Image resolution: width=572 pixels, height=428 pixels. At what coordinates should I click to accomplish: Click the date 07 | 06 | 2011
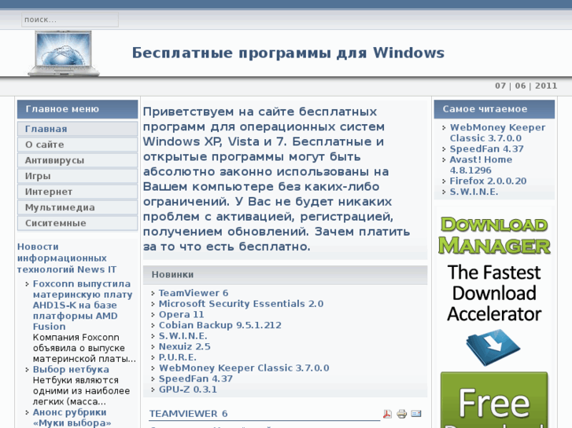click(526, 86)
